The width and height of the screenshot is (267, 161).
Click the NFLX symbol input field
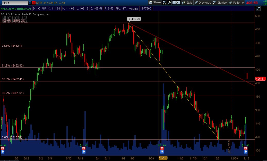[x=15, y=3]
